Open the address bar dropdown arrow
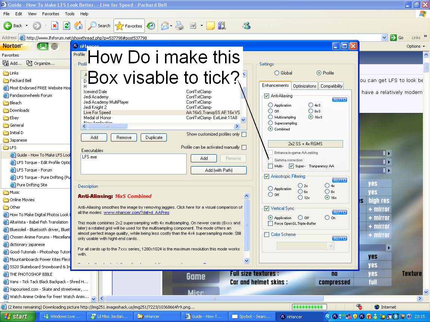This screenshot has height=322, width=430. click(384, 38)
